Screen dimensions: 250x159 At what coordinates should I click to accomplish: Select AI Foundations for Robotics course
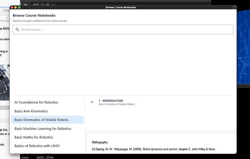36,102
